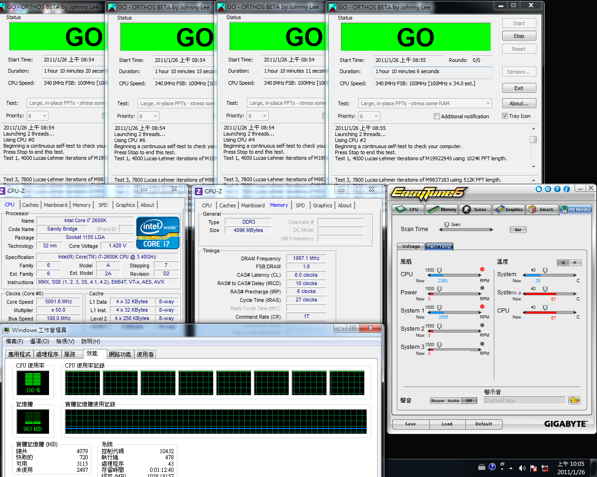Click the Set button next to Scan Time

pyautogui.click(x=518, y=230)
